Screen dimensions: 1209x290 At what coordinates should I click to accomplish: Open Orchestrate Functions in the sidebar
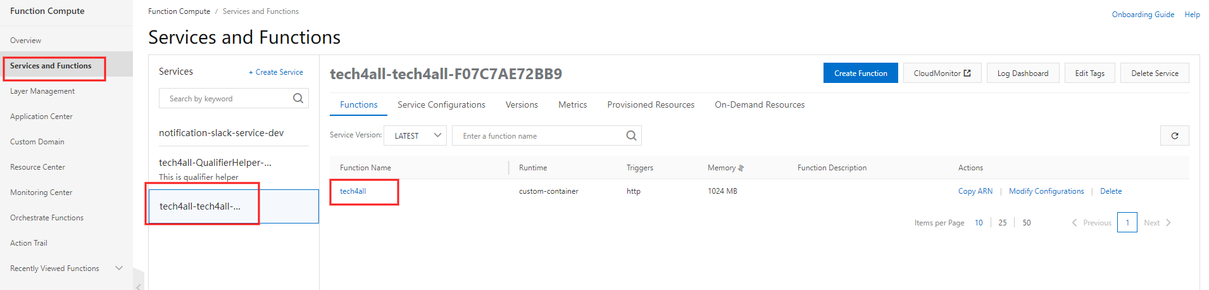point(47,218)
